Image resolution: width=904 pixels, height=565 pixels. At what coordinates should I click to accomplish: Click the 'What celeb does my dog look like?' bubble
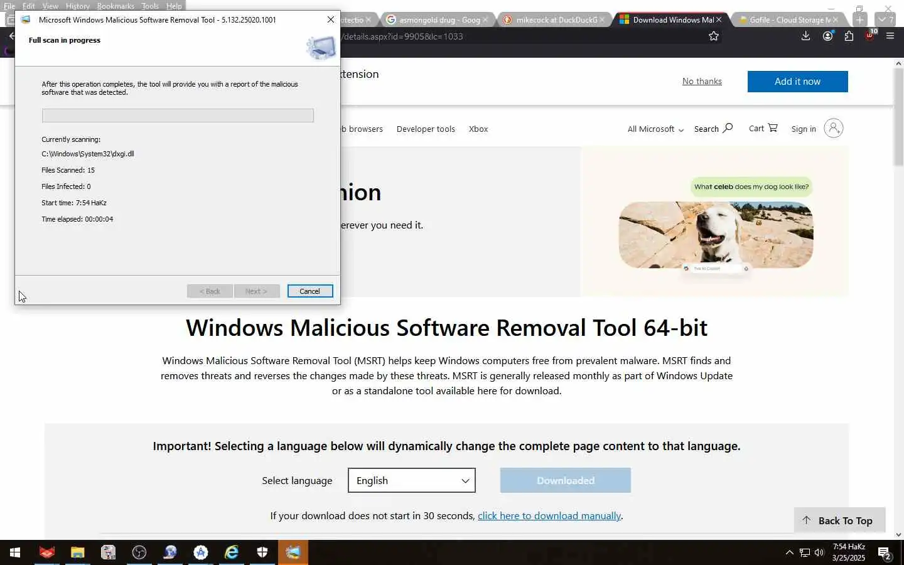pyautogui.click(x=751, y=186)
